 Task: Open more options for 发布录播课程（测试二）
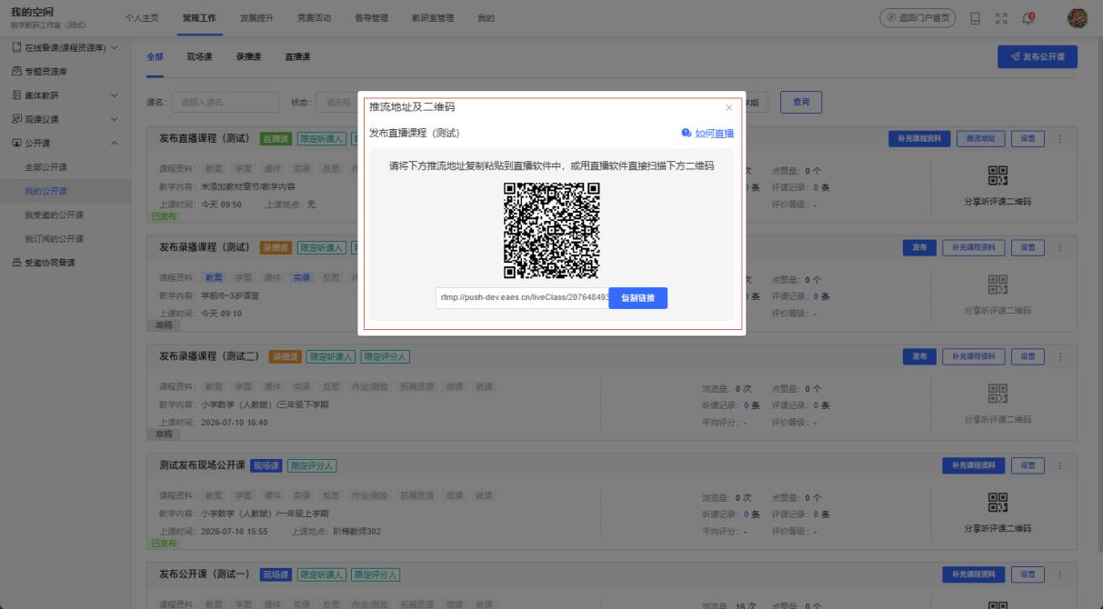pos(1060,356)
